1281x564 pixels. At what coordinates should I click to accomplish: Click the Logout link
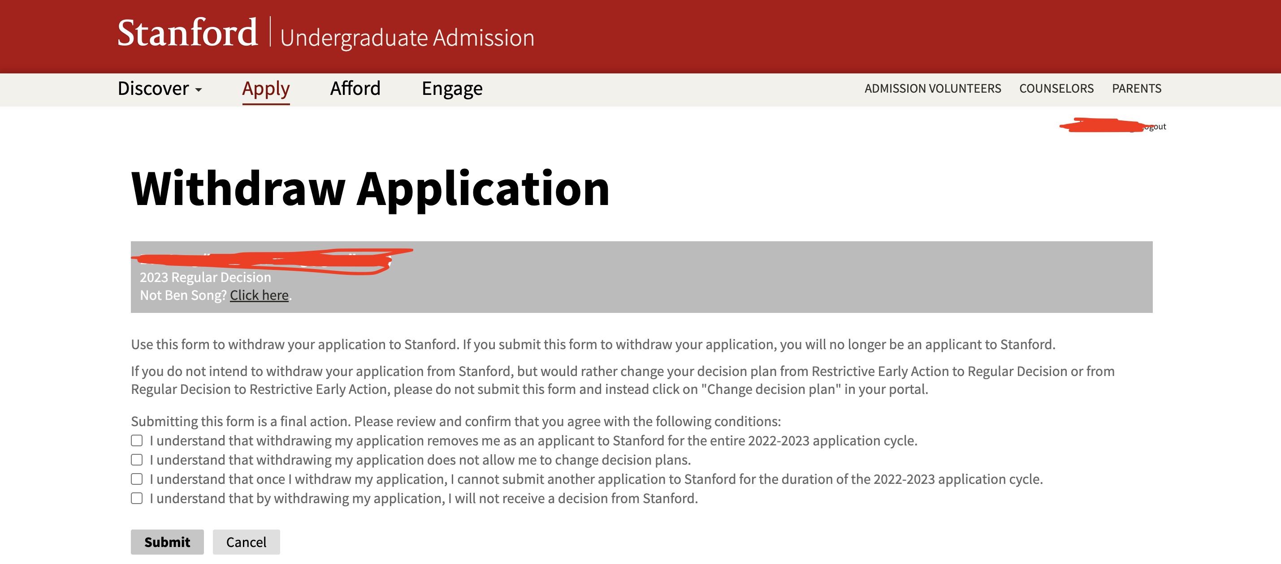tap(1156, 127)
